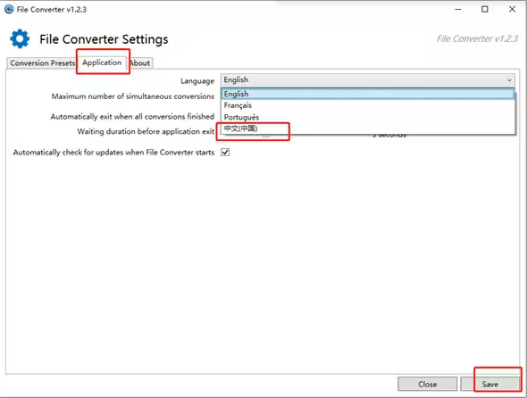Choose English in the language list
This screenshot has height=398, width=527.
[x=368, y=94]
